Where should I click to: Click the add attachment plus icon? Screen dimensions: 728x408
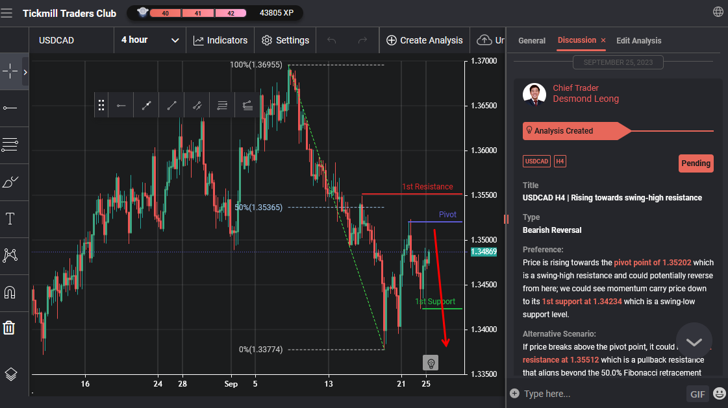tap(514, 394)
